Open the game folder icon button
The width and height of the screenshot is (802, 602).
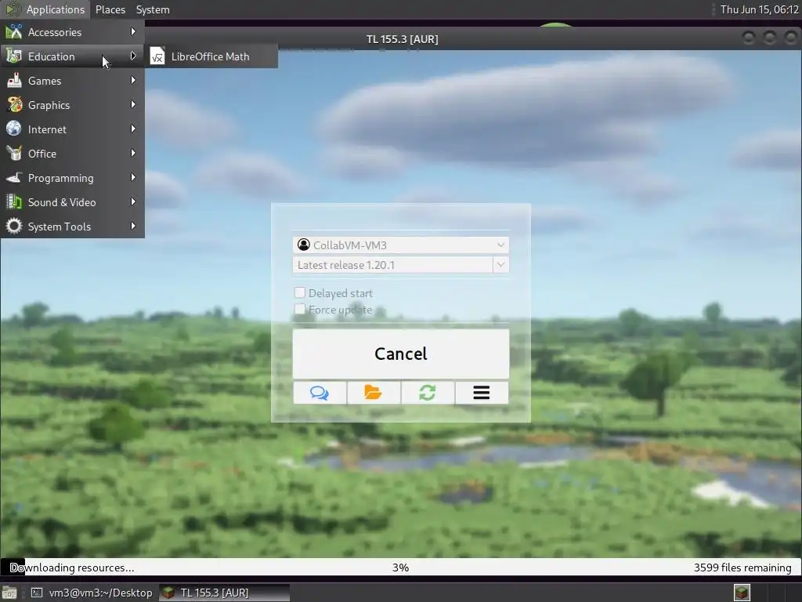tap(373, 393)
